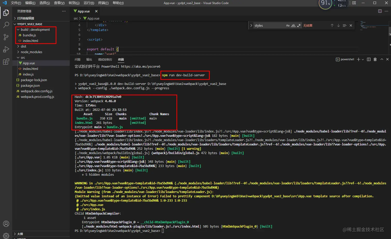Click the App.vue breadcrumb segment

point(91,18)
